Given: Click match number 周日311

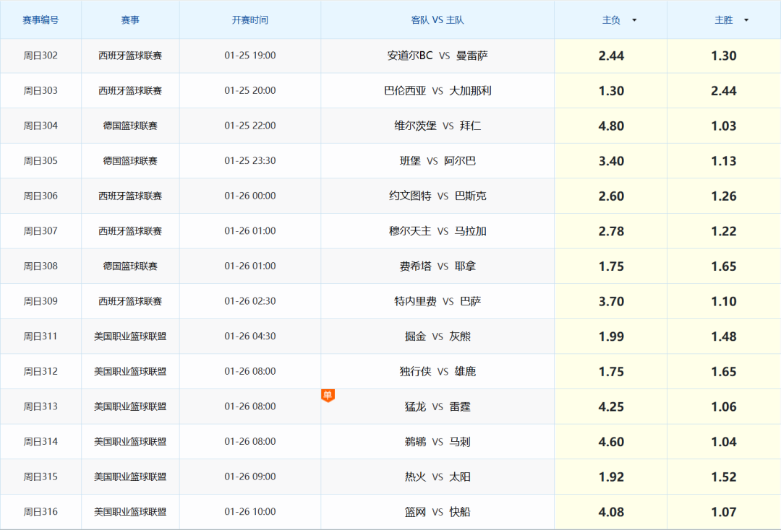Looking at the screenshot, I should click(40, 336).
